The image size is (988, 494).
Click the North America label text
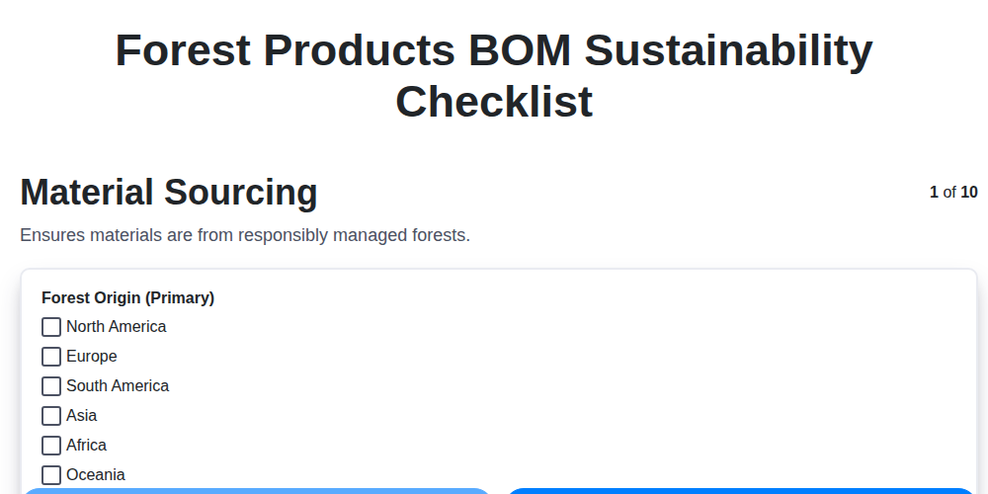[116, 327]
